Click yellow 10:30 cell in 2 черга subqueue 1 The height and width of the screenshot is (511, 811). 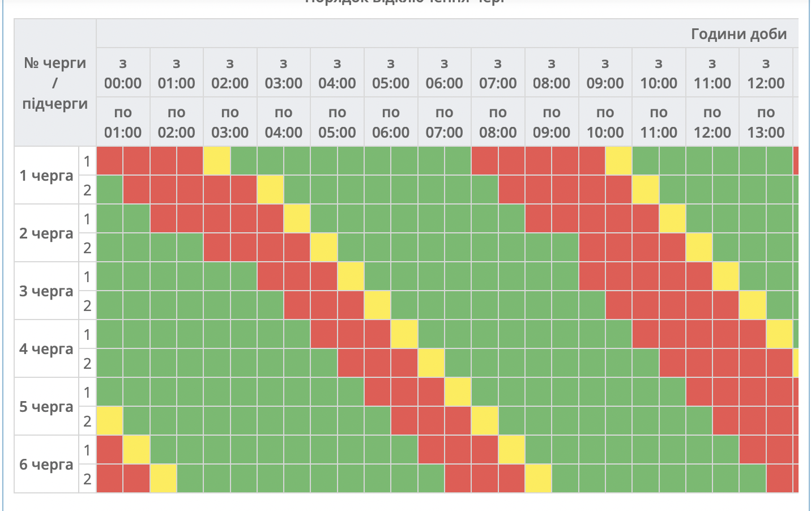672,219
